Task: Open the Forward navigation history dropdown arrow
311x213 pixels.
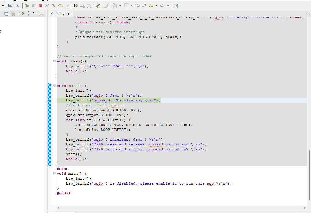Action: click(168, 5)
